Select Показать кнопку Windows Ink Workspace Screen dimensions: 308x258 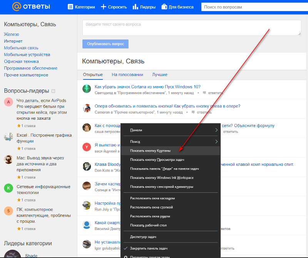(170, 178)
